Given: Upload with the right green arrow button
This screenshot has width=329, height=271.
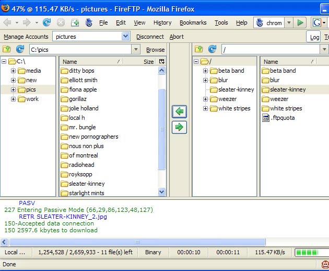Looking at the screenshot, I should tap(179, 127).
